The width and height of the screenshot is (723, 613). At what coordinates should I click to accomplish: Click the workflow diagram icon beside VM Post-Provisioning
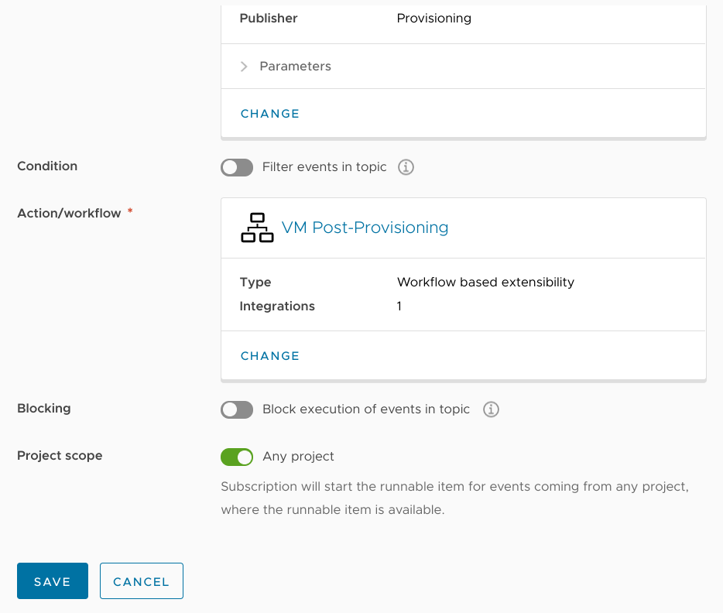click(x=257, y=228)
